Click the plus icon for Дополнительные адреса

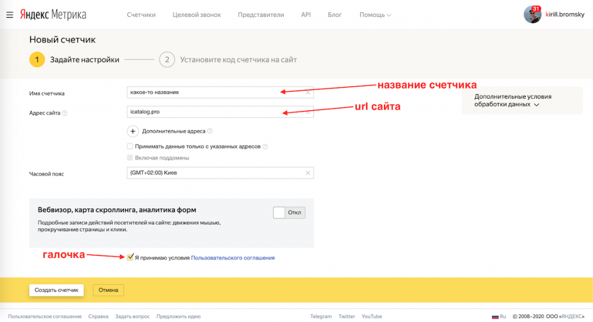133,131
